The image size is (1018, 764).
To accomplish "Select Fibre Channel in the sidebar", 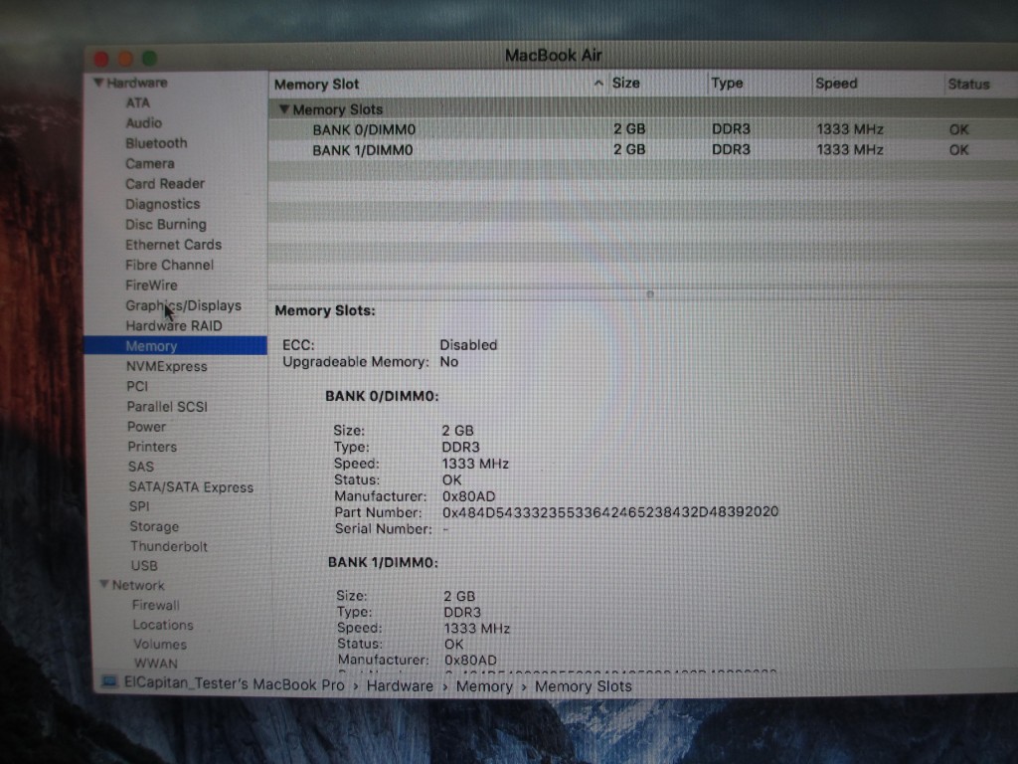I will [x=169, y=265].
